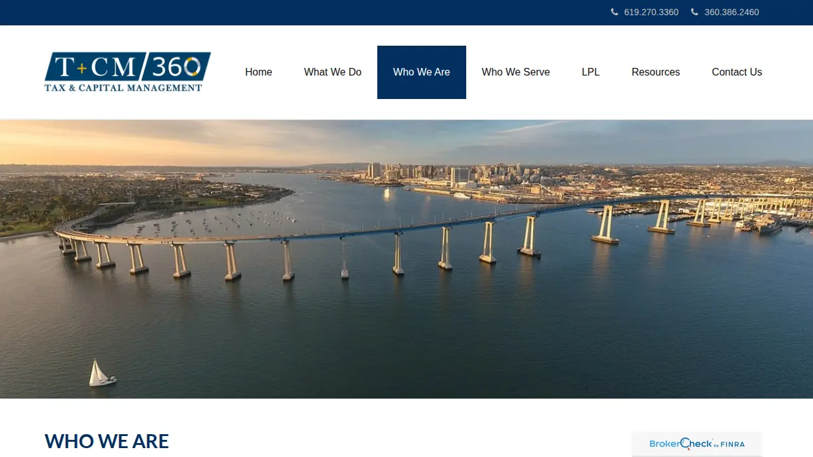Screen dimensions: 813x457
Task: Call the 619.270.3360 phone number
Action: (651, 12)
